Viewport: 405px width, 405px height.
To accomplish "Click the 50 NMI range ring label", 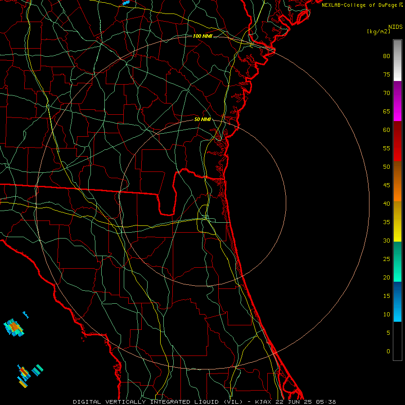I will click(202, 119).
